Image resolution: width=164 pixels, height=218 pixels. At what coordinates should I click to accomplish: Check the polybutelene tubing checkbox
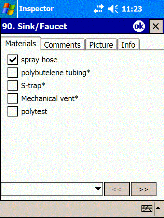(x=13, y=73)
